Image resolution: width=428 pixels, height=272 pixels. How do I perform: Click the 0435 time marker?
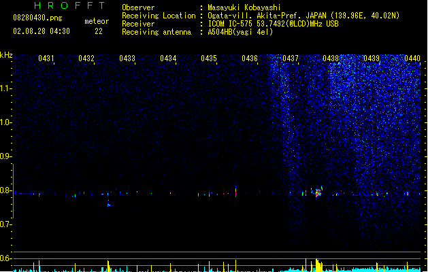click(209, 58)
